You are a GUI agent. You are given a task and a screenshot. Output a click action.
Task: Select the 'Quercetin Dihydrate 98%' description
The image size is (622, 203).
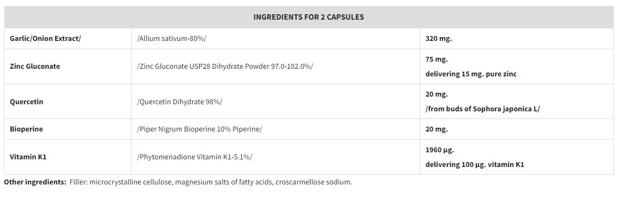pyautogui.click(x=180, y=101)
